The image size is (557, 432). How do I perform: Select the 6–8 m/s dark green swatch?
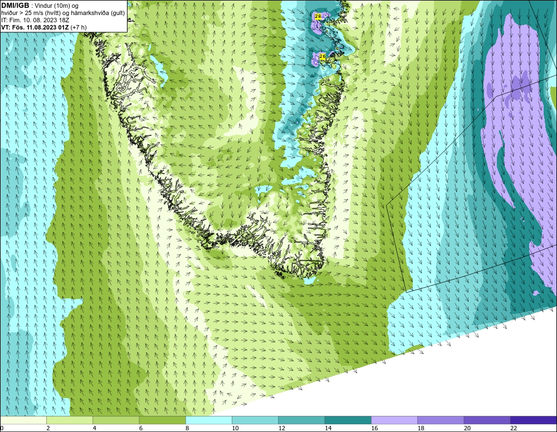click(x=162, y=420)
